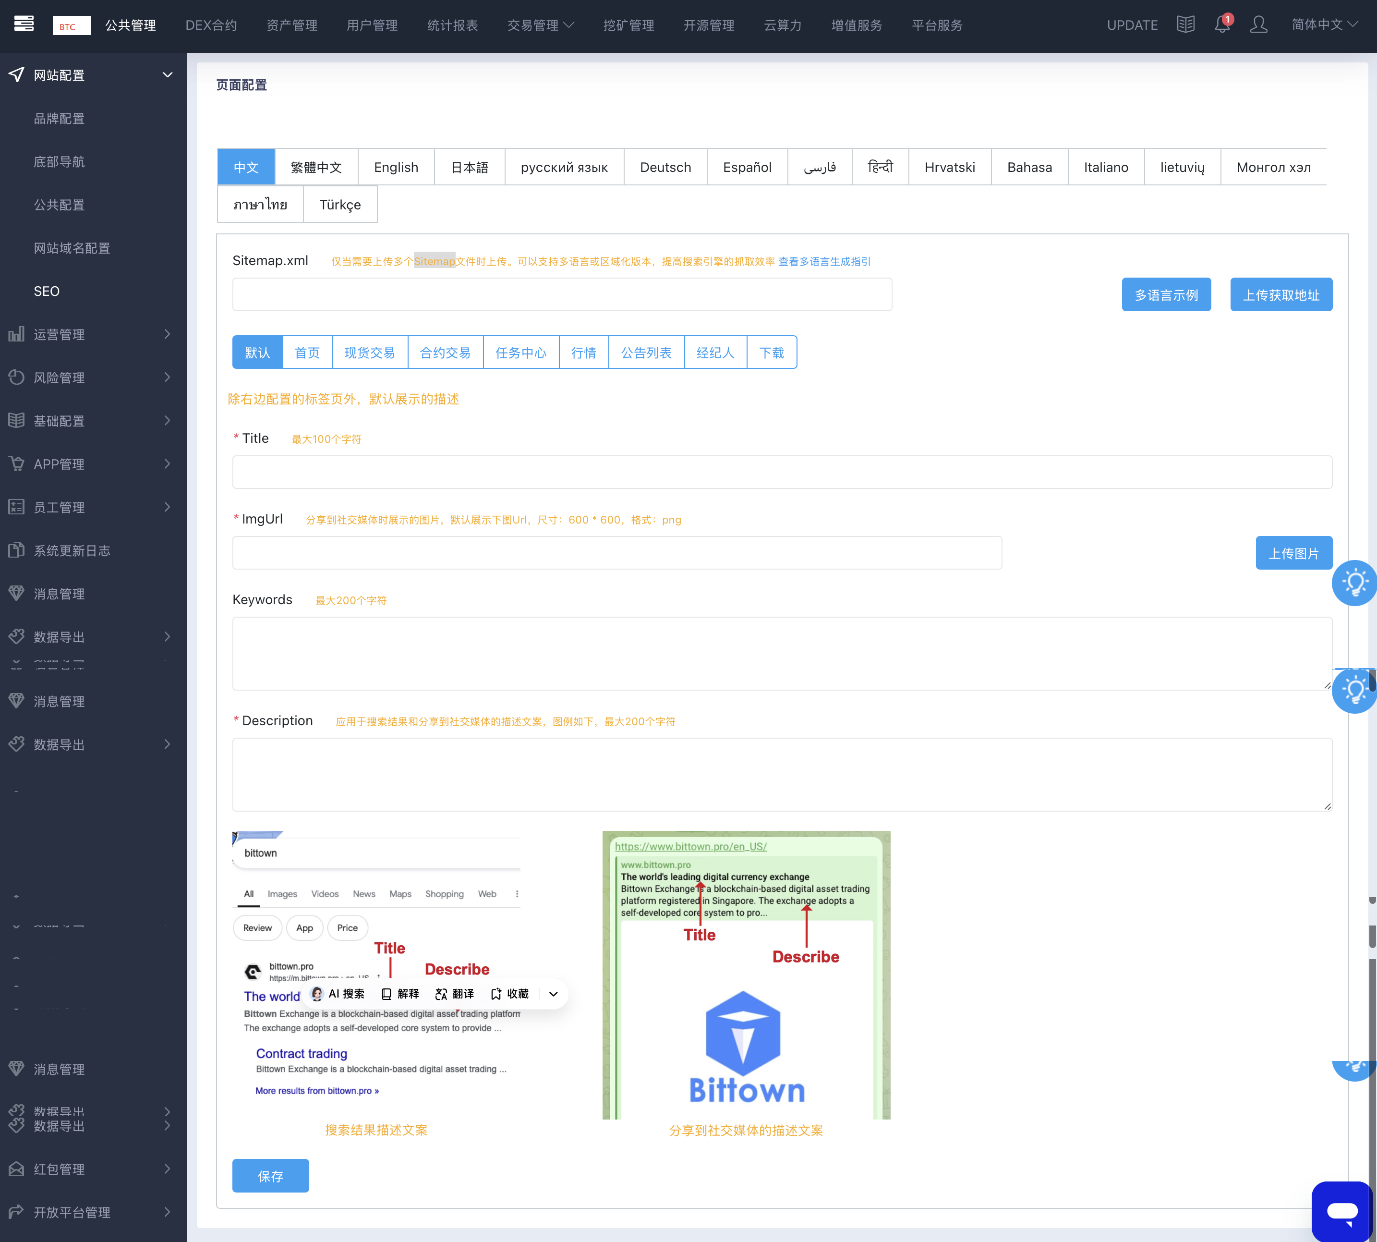Select the 合约交易 page tab
The height and width of the screenshot is (1242, 1377).
[x=446, y=352]
